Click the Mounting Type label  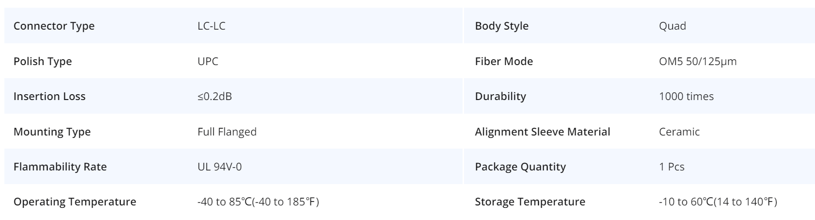[52, 132]
